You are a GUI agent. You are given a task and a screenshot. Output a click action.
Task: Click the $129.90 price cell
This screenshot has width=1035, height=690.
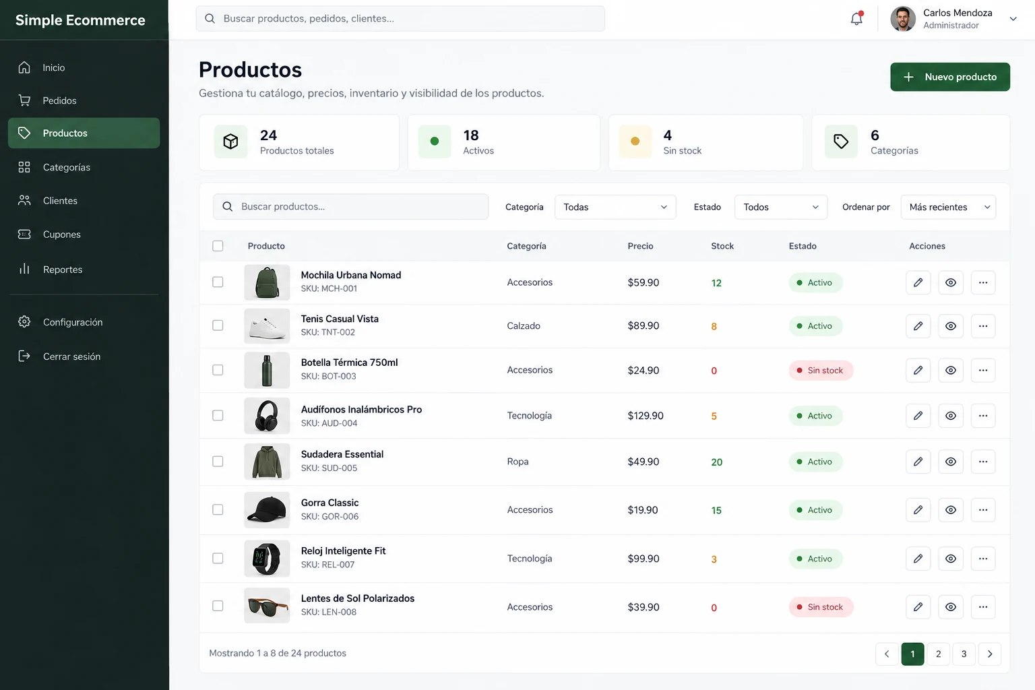point(646,416)
